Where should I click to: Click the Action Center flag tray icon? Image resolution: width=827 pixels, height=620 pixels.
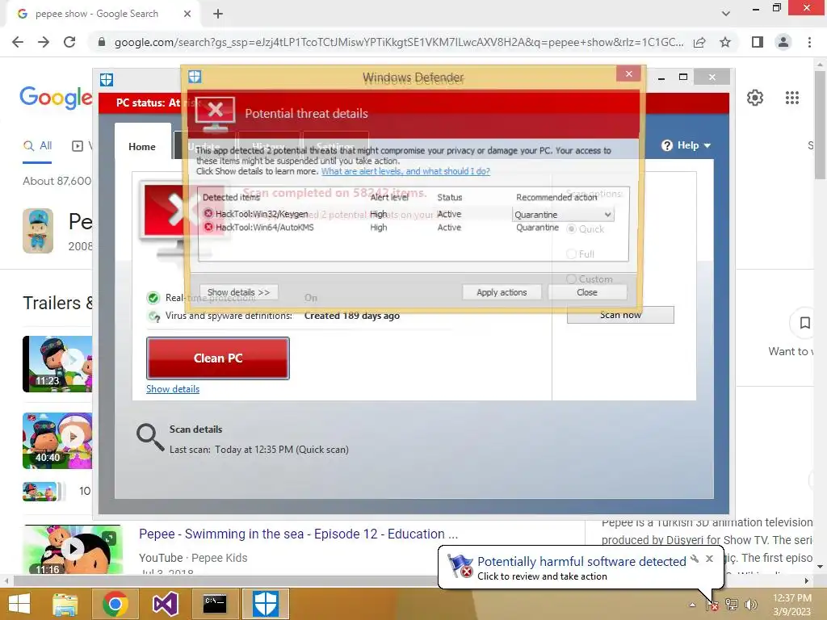712,605
